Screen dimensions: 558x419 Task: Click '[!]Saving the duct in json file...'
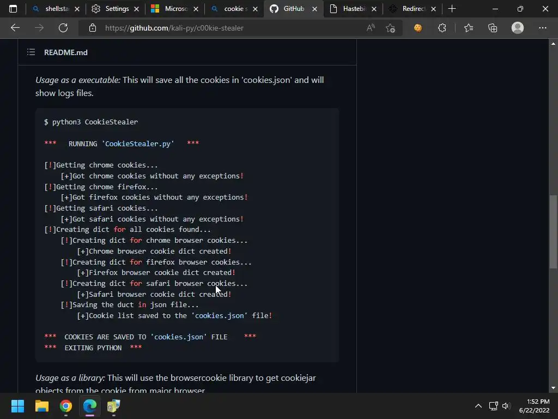(x=130, y=305)
